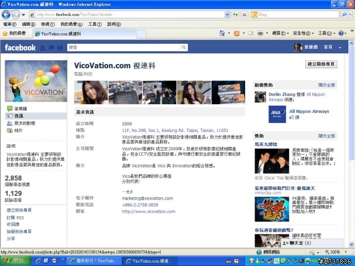Click the VicoVation balloon profile picture
Image resolution: width=355 pixels, height=266 pixels.
[x=36, y=81]
